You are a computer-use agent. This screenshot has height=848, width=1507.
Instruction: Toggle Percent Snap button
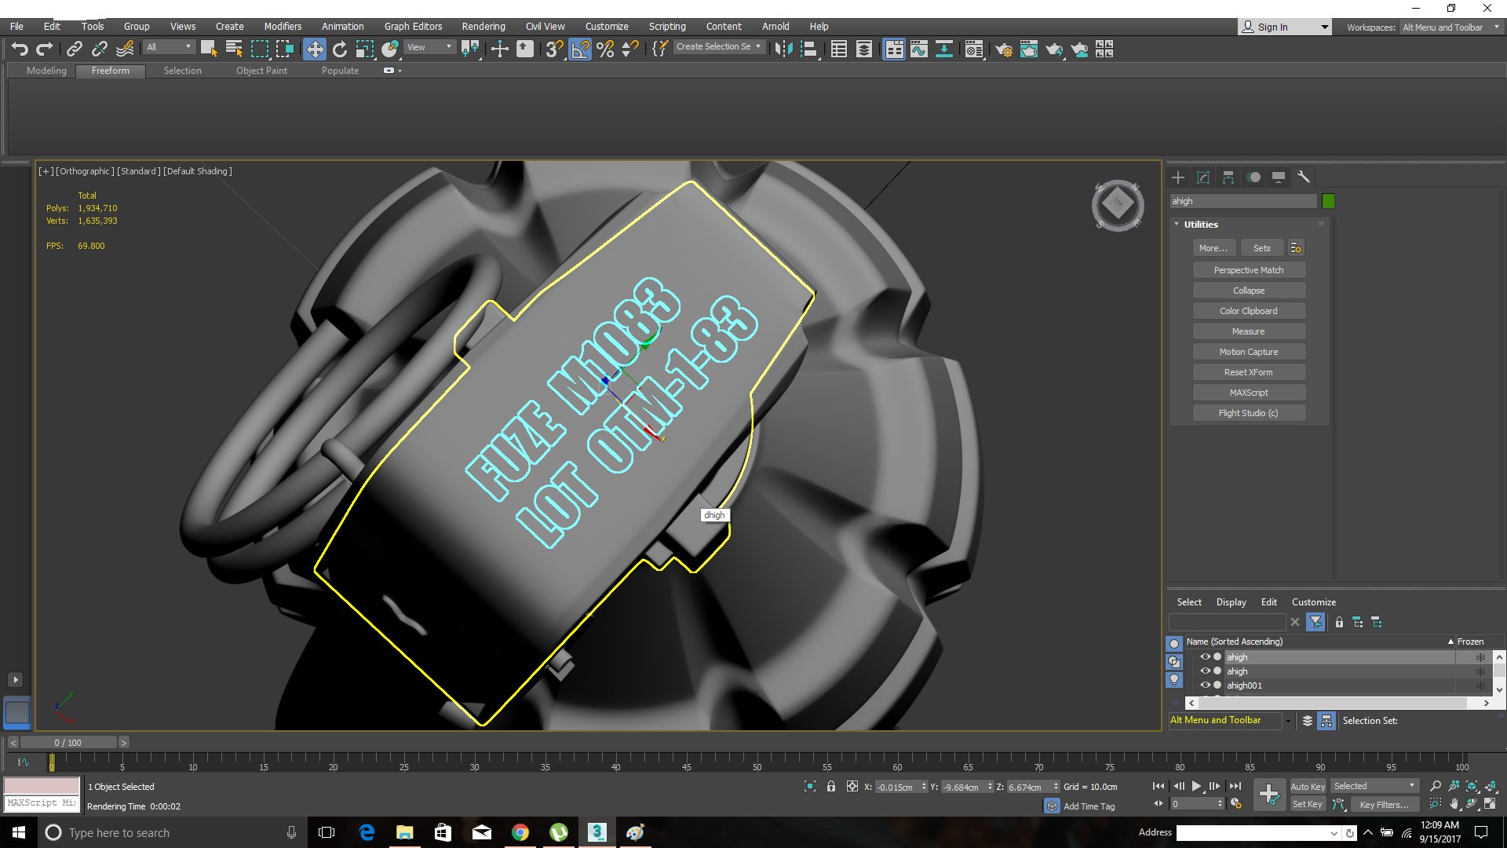point(605,49)
